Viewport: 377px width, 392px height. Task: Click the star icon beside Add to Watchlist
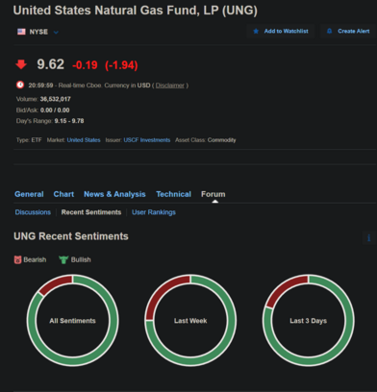[x=256, y=31]
